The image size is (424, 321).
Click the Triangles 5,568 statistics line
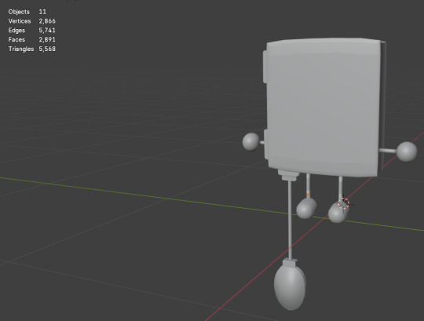coord(32,49)
